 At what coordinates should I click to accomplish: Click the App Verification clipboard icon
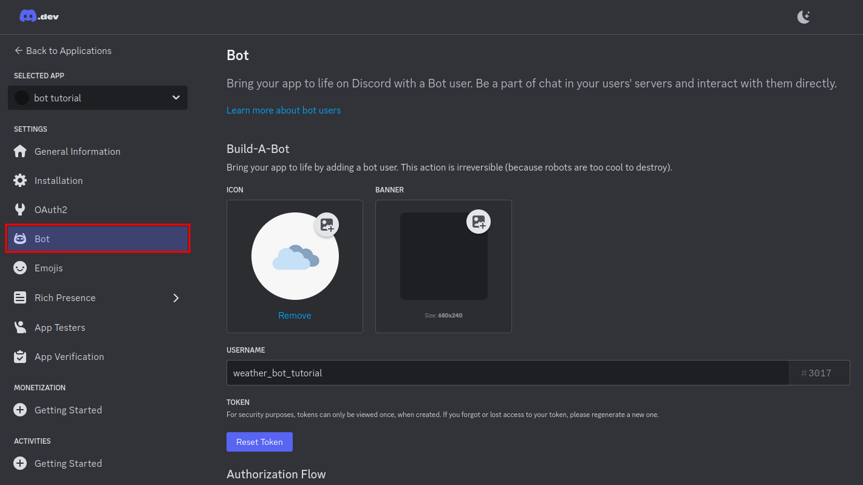[20, 356]
